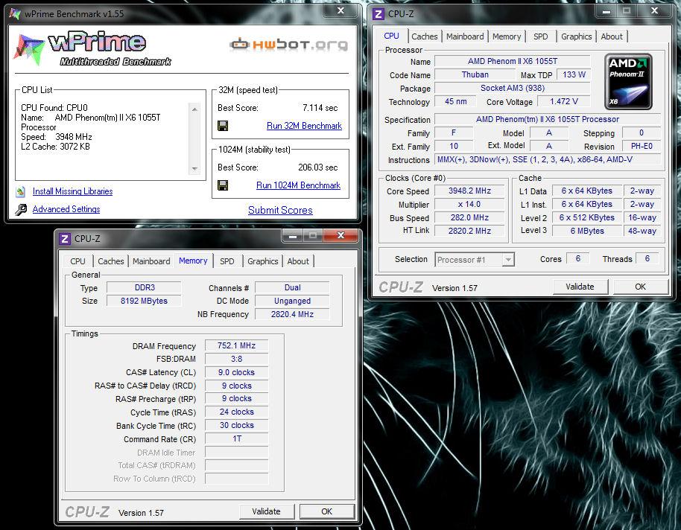
Task: Switch to Mainboard tab in Memory CPU-Z window
Action: [151, 261]
